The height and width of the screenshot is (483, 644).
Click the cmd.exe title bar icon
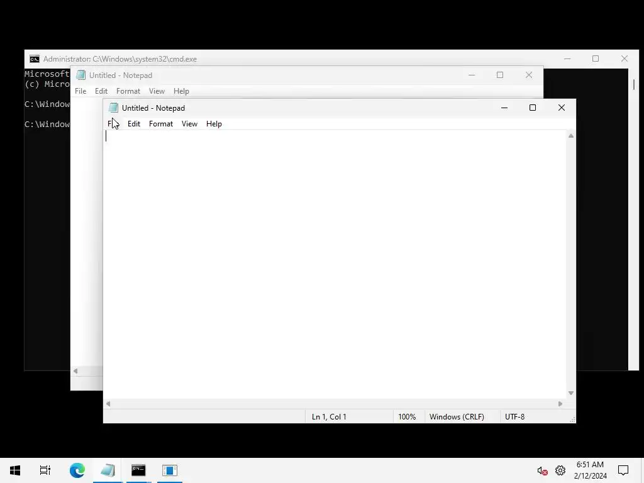(x=35, y=59)
